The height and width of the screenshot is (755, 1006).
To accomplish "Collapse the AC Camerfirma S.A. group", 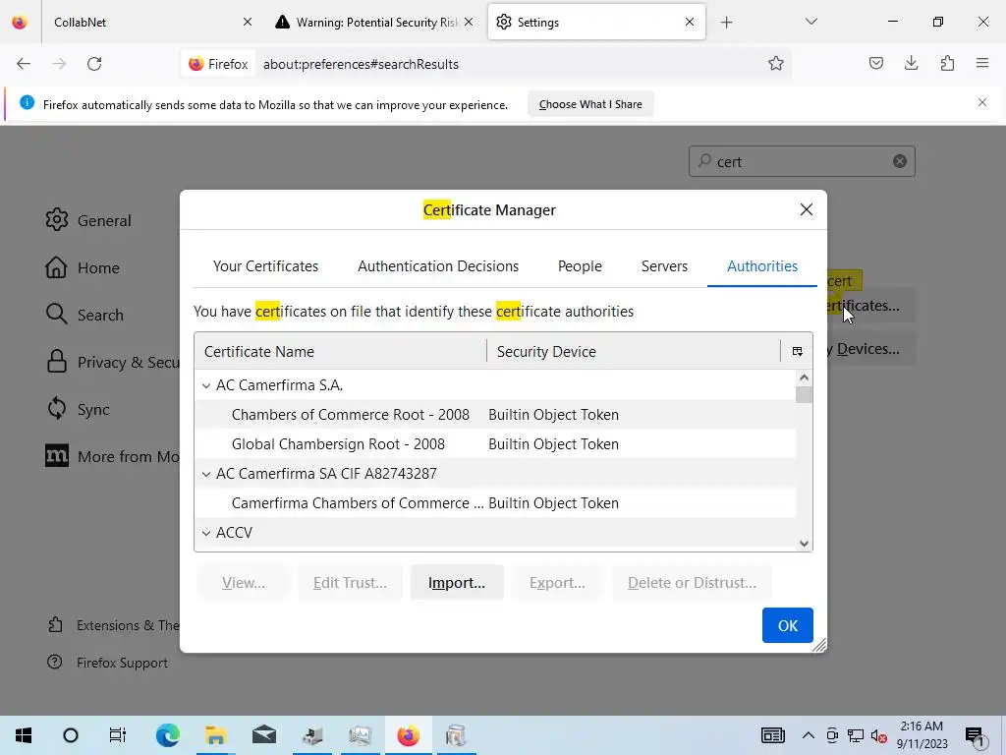I will 206,385.
